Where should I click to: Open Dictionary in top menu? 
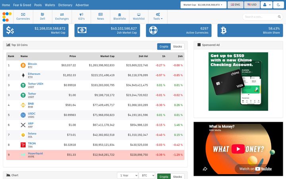click(x=65, y=5)
